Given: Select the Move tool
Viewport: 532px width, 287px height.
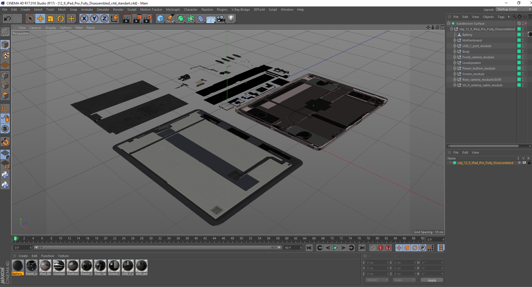Looking at the screenshot, I should 40,19.
